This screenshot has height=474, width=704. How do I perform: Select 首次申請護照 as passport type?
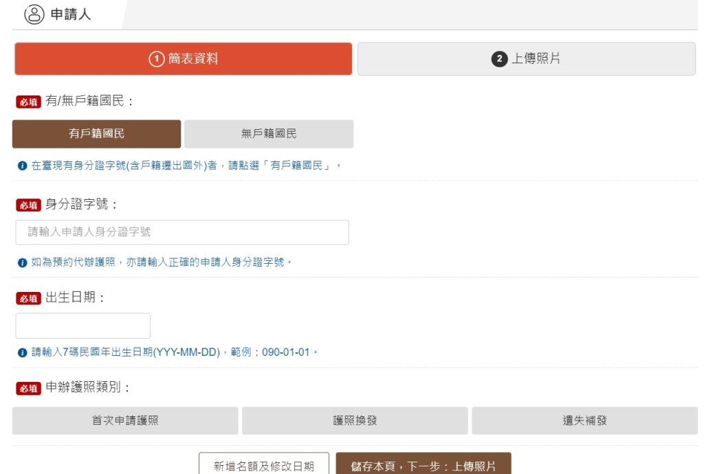126,420
